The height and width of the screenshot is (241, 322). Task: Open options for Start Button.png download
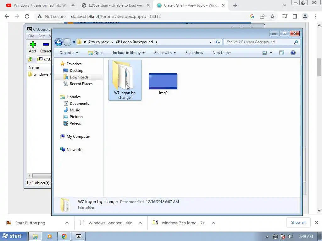coord(67,223)
